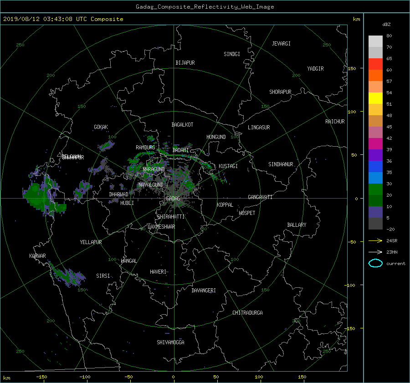Click the magenta 42 dBZ swatch
This screenshot has width=410, height=383.
click(x=375, y=143)
